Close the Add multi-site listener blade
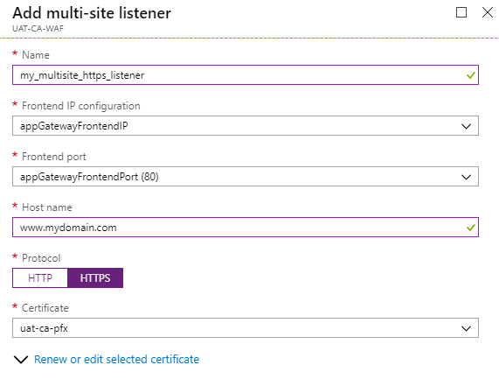499x386 pixels. click(488, 12)
